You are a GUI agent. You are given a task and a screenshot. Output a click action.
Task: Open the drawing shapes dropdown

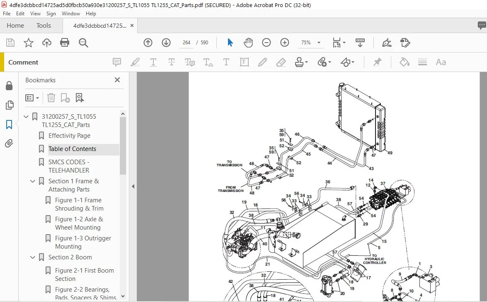coord(347,62)
